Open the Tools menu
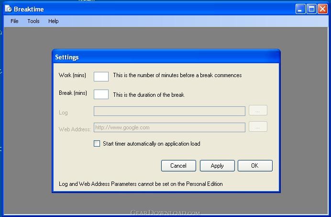This screenshot has height=217, width=331. (33, 21)
